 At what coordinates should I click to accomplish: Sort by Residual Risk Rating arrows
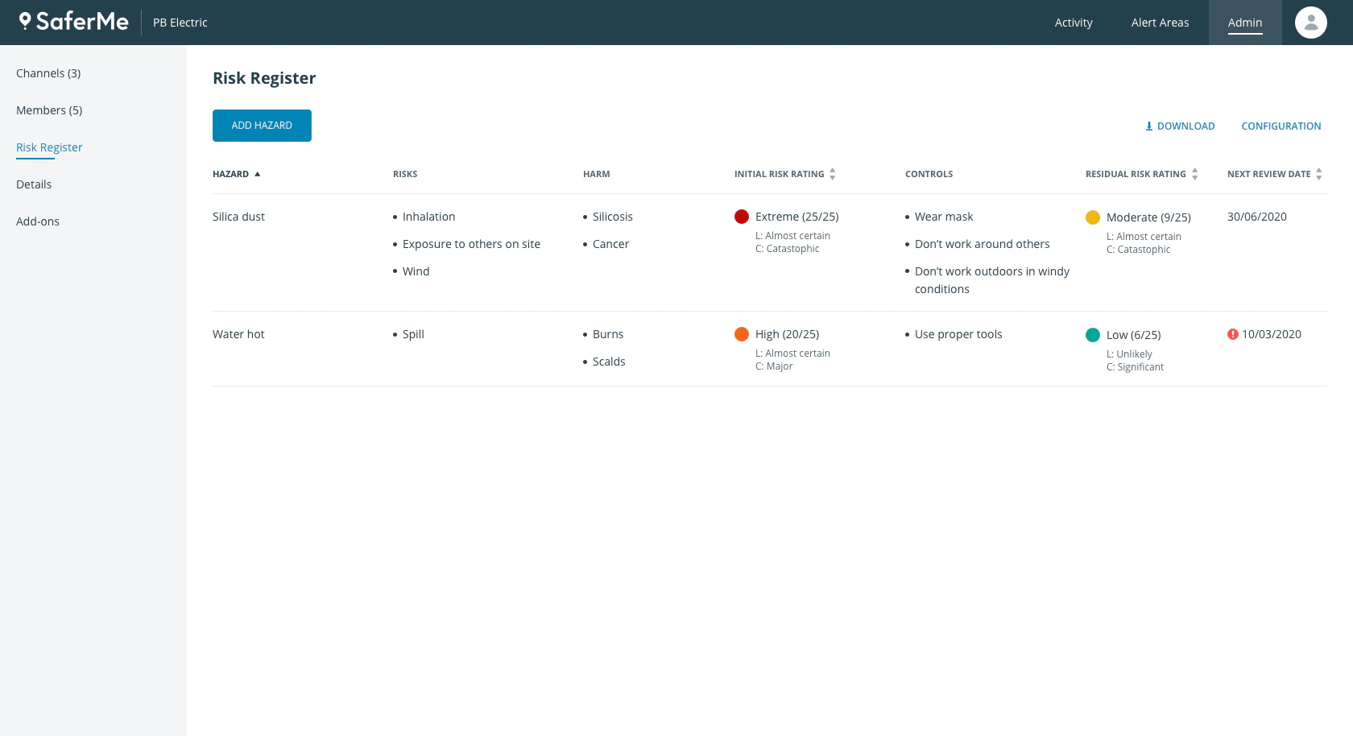tap(1195, 174)
